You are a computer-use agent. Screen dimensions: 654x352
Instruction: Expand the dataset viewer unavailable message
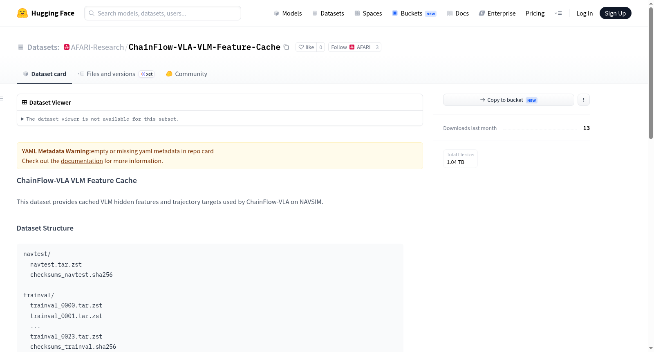100,119
